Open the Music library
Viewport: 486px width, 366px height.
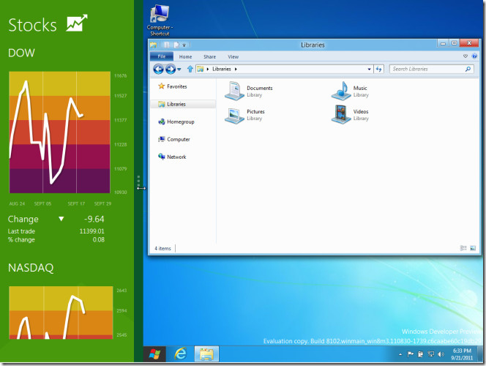click(342, 90)
